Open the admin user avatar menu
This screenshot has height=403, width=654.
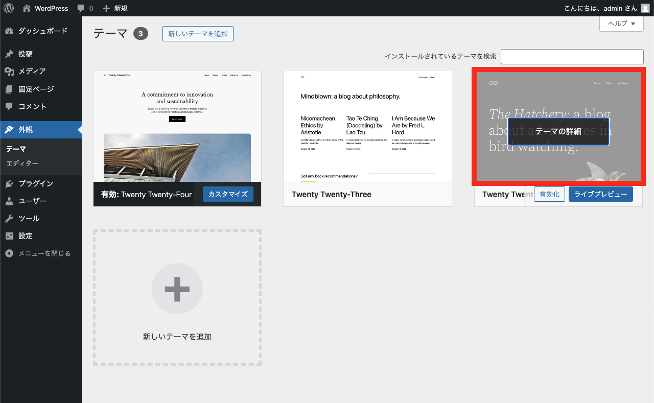click(x=645, y=8)
